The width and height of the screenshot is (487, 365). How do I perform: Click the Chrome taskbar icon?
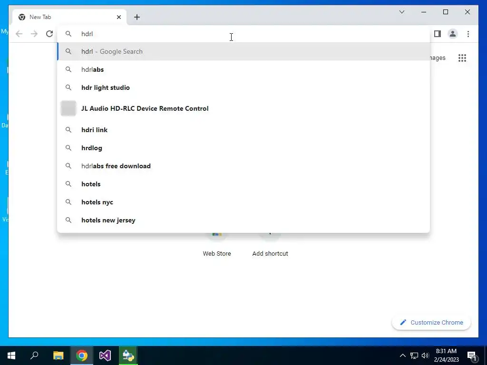pos(82,355)
